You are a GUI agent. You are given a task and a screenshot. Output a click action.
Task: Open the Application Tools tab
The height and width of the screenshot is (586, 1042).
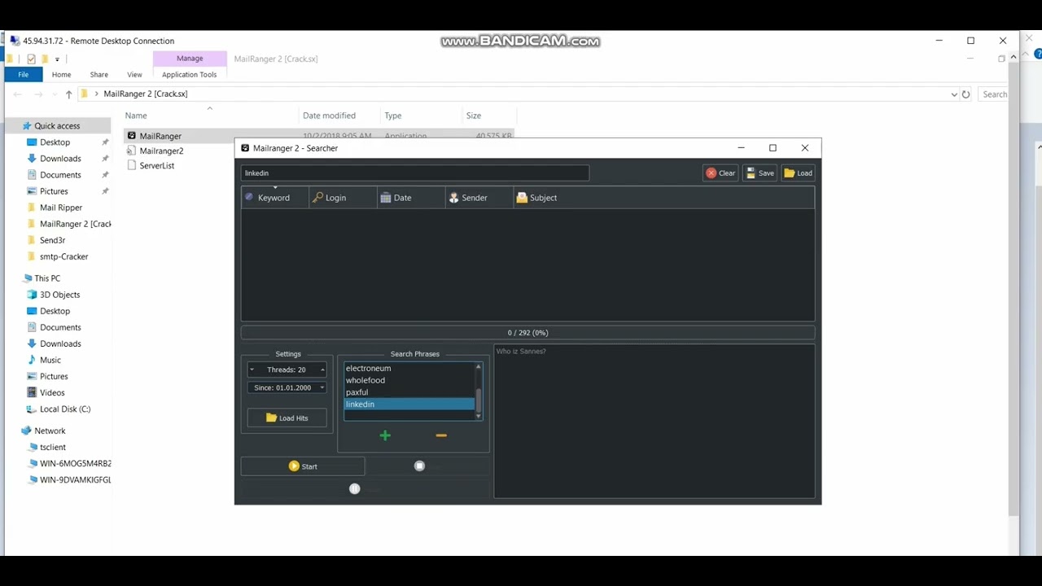[189, 74]
